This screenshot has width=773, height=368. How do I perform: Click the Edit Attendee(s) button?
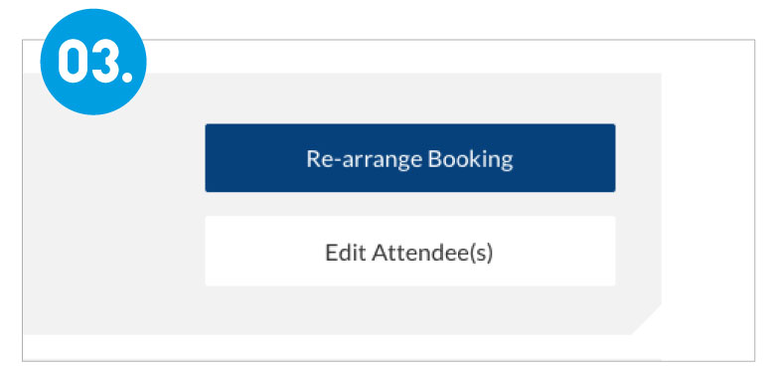(x=410, y=251)
